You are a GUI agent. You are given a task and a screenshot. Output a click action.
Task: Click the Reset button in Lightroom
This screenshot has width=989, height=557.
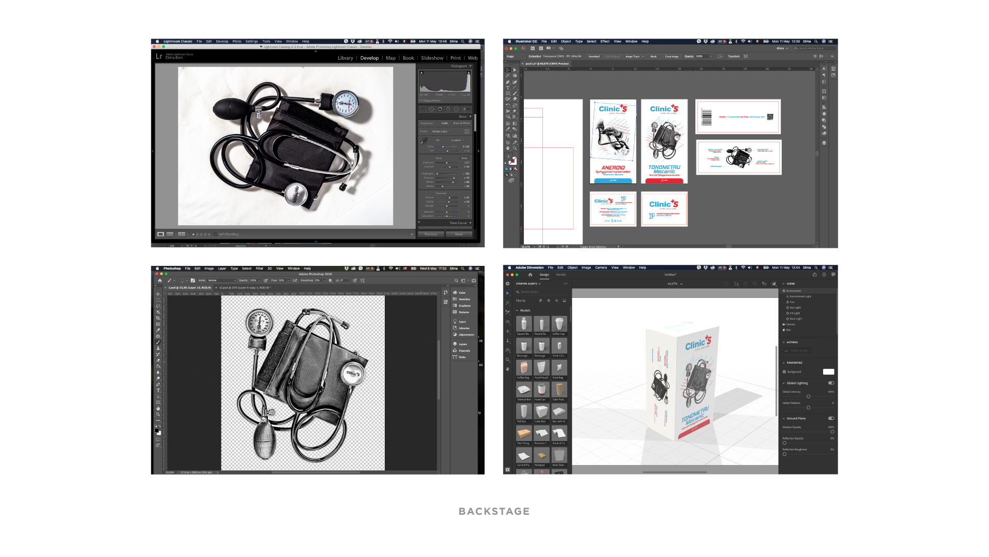click(458, 234)
